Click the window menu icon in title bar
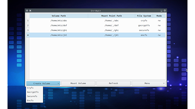 (27, 11)
